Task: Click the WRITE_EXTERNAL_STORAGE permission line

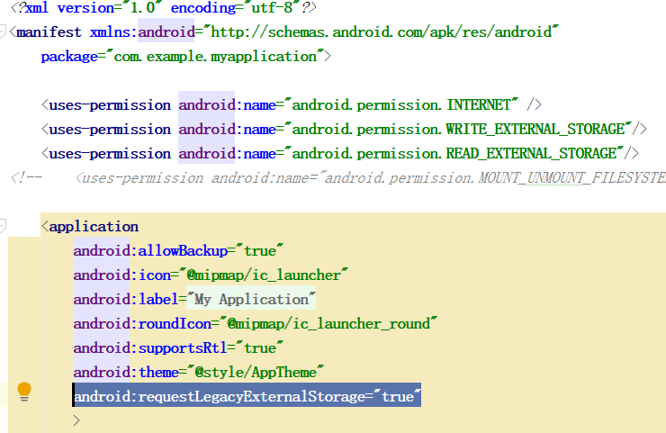Action: (344, 129)
